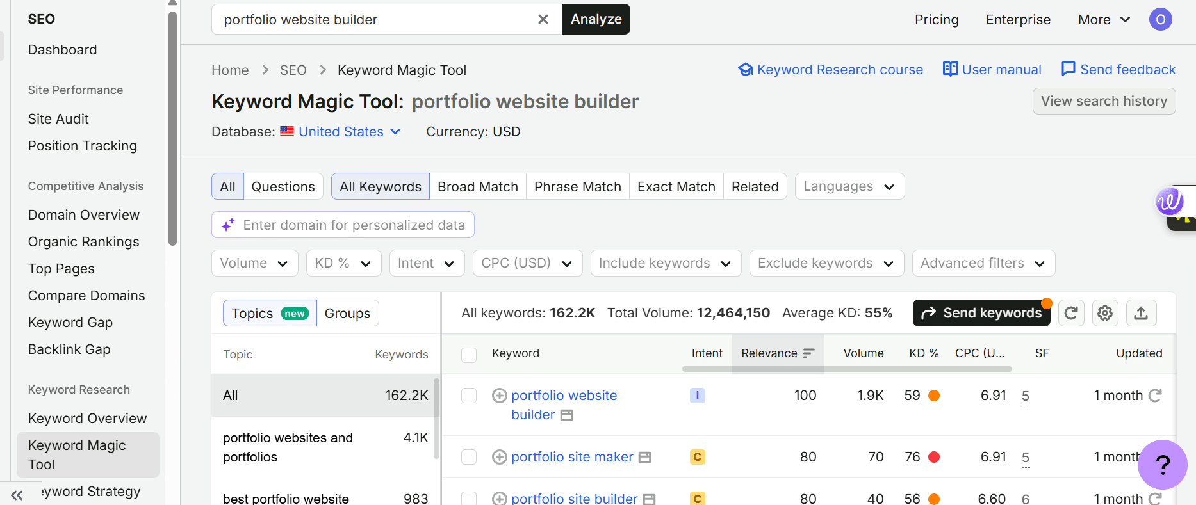This screenshot has height=505, width=1196.
Task: Open table settings gear icon
Action: (1105, 313)
